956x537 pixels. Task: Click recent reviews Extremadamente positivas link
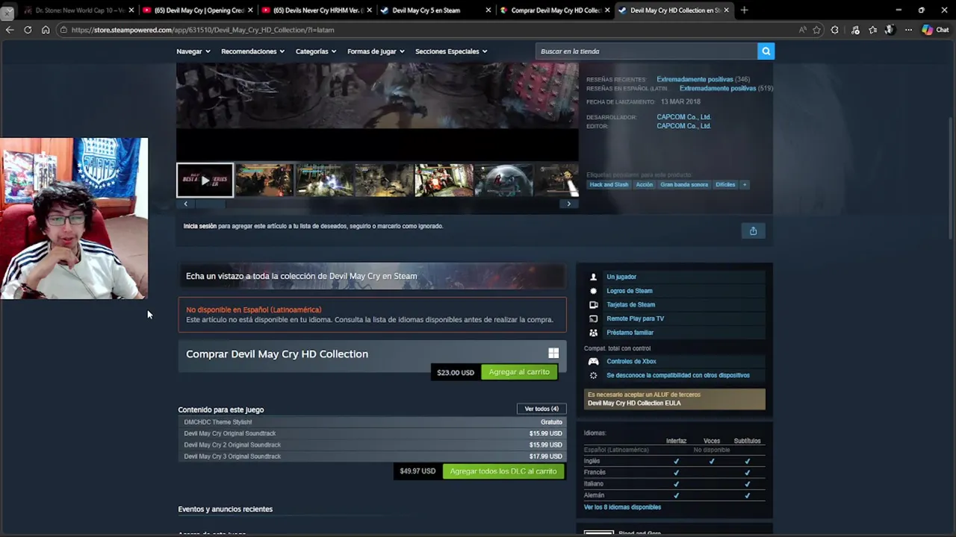click(695, 79)
